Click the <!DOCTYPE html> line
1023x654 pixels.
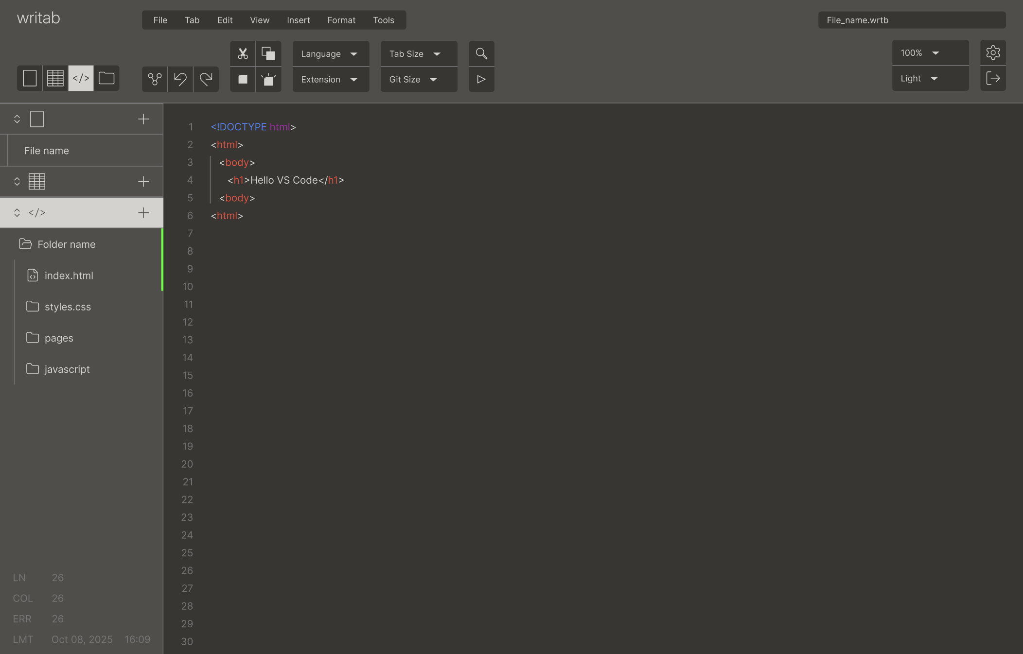253,127
